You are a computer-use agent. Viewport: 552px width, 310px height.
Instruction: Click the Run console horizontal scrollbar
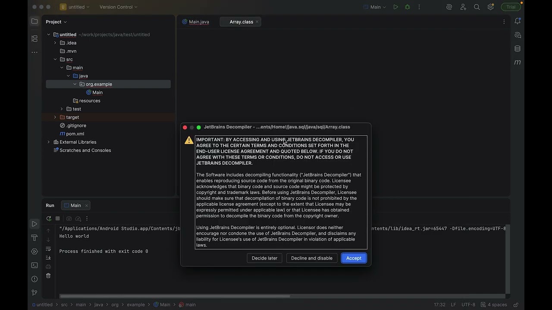pyautogui.click(x=175, y=296)
